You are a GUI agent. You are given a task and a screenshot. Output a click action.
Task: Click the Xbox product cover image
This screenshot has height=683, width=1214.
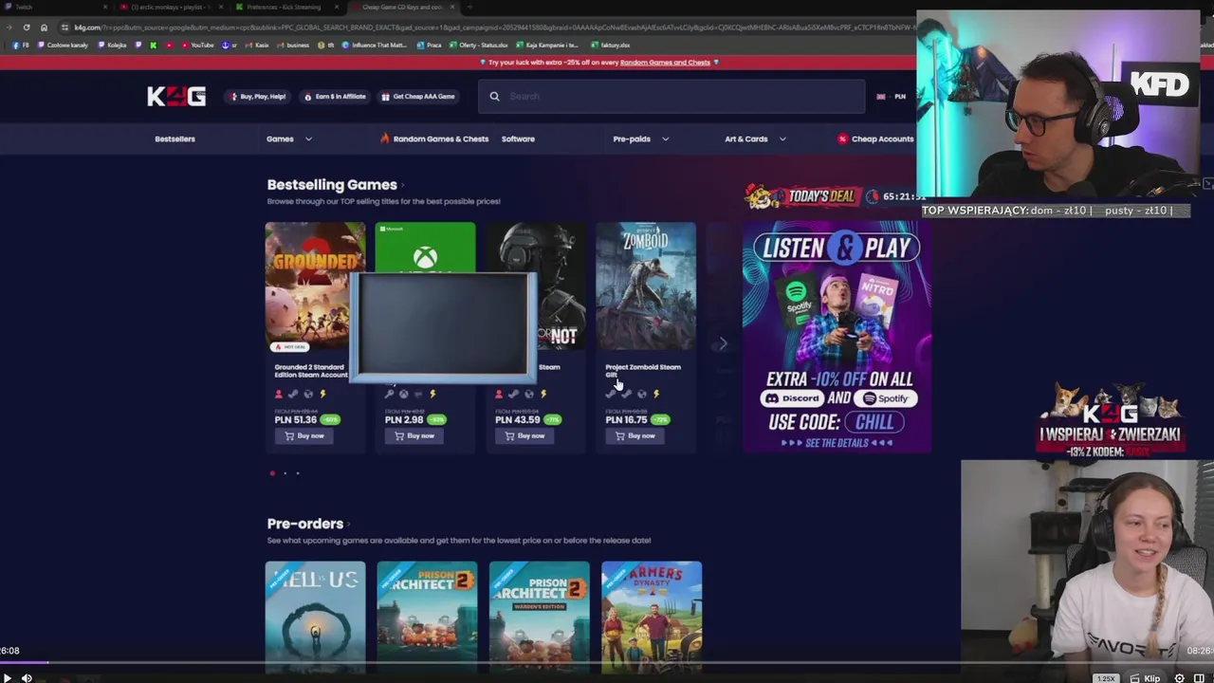click(425, 247)
